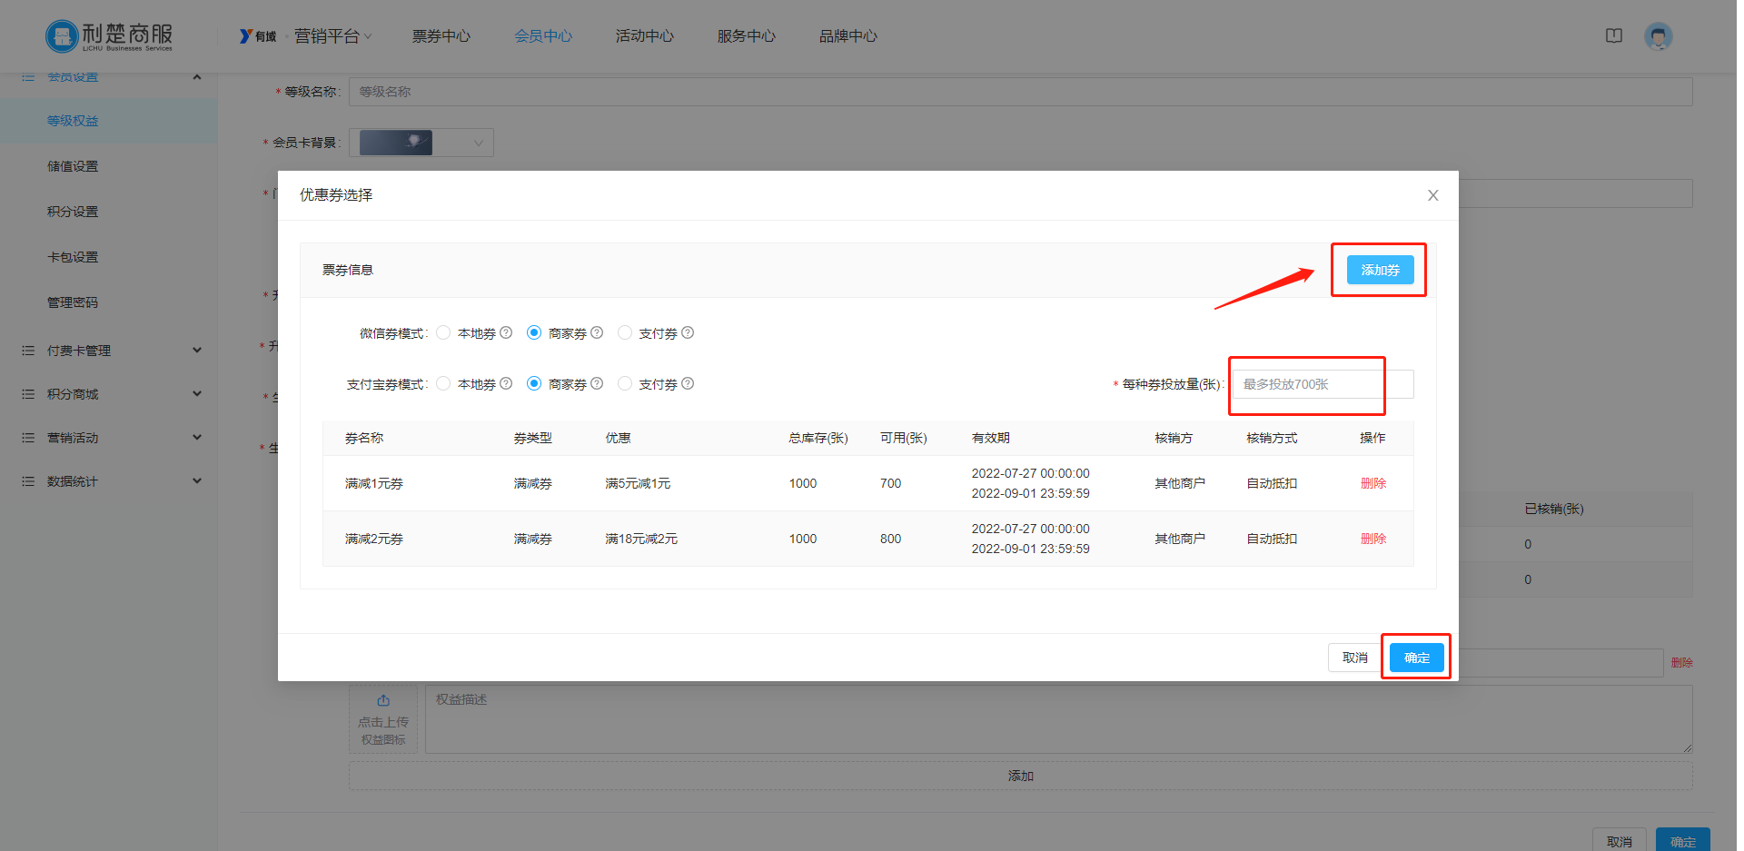This screenshot has width=1744, height=851.
Task: Go to 服务中心 tab
Action: [x=747, y=36]
